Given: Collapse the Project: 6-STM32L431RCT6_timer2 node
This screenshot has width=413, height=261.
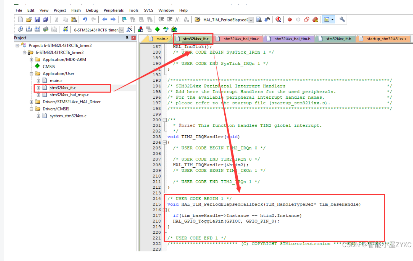Looking at the screenshot, I should [x=17, y=45].
